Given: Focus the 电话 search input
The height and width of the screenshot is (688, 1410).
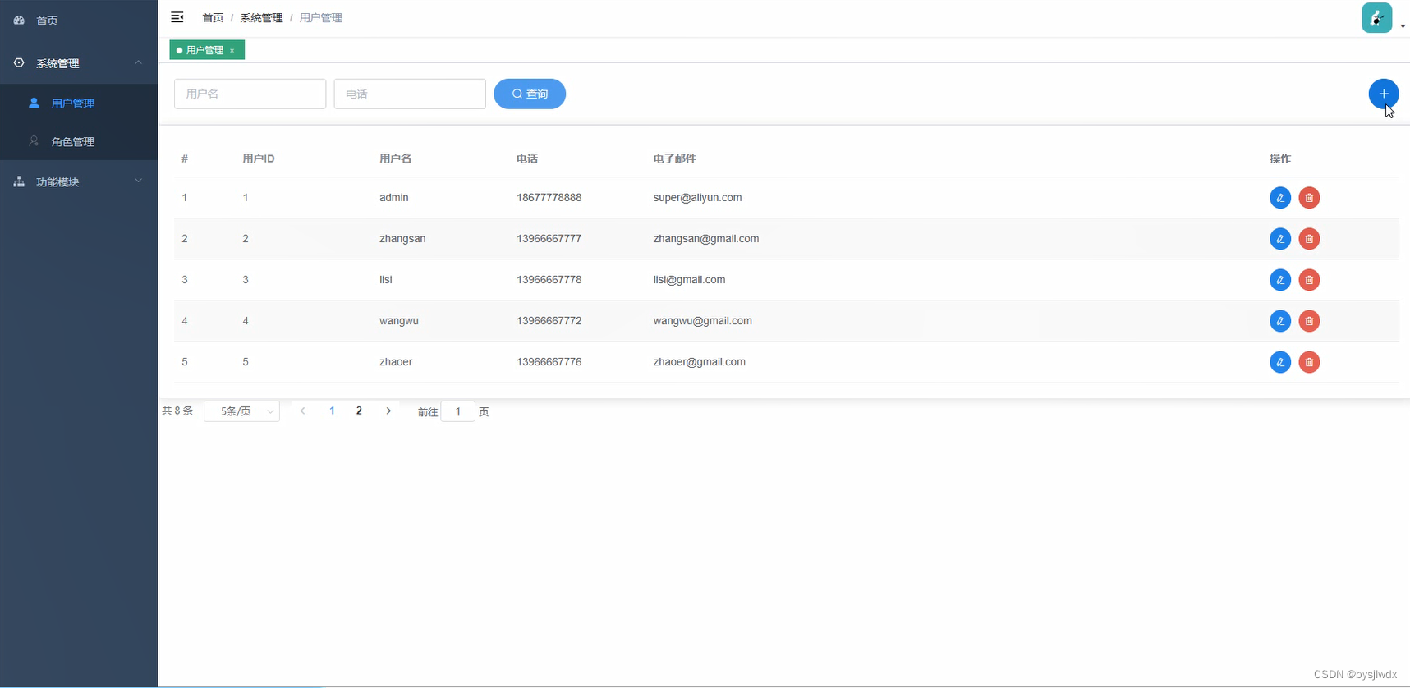Looking at the screenshot, I should pyautogui.click(x=410, y=94).
